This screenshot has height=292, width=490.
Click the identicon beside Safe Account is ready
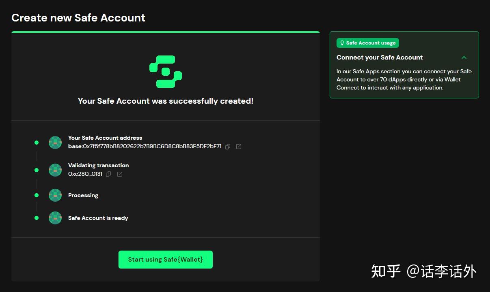[55, 218]
